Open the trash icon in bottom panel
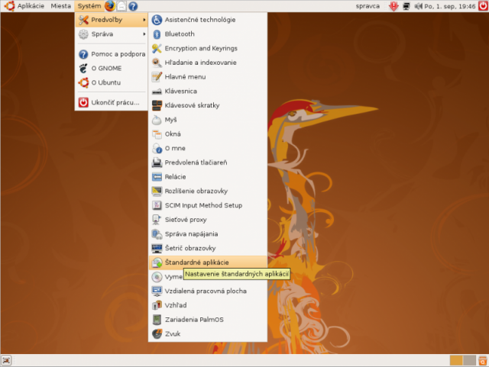This screenshot has width=489, height=367. tap(483, 360)
